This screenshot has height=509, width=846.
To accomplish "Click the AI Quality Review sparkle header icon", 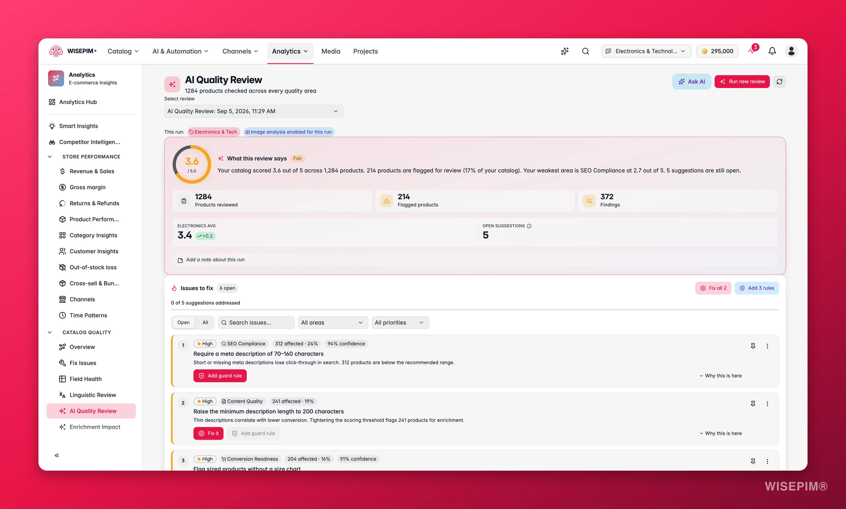I will point(172,84).
